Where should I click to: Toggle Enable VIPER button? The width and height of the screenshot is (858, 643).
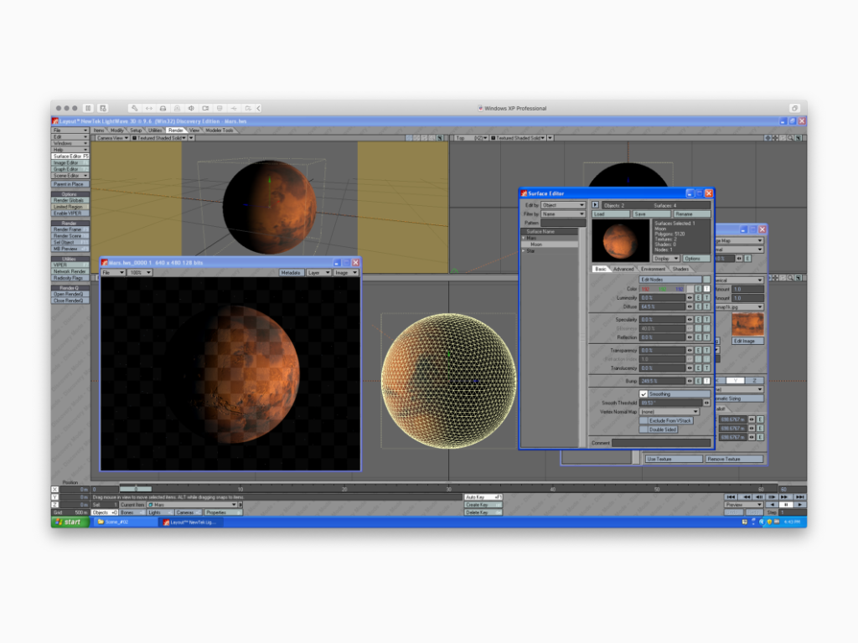click(70, 213)
